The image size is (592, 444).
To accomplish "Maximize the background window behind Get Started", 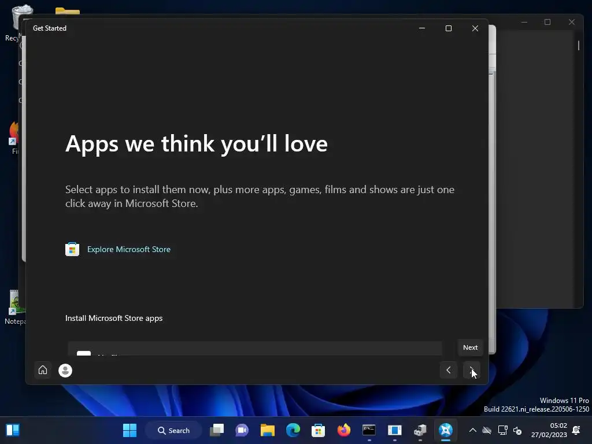I will tap(547, 23).
